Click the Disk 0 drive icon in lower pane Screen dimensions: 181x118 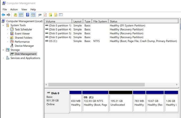click(49, 93)
